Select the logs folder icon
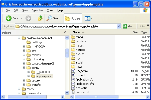 (x=73, y=58)
